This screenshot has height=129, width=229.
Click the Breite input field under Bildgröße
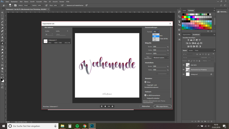coord(159,47)
